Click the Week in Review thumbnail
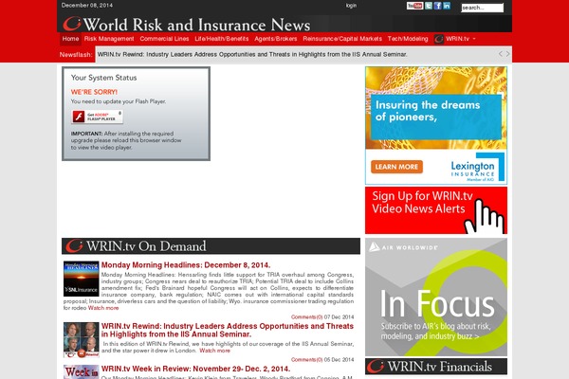Screen dimensions: 569x379 tap(82, 371)
